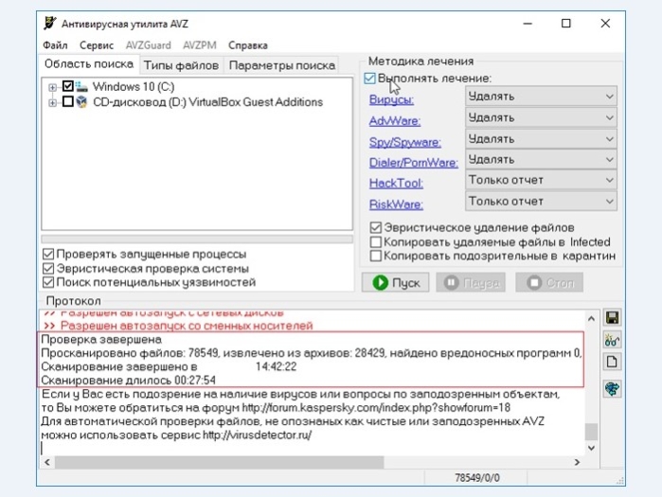Image resolution: width=662 pixels, height=497 pixels.
Task: Click the Вирусы link
Action: [391, 99]
